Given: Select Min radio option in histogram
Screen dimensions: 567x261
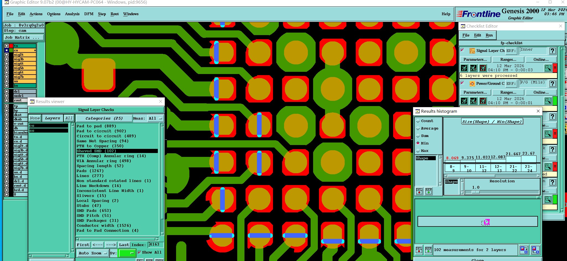Looking at the screenshot, I should click(x=418, y=143).
